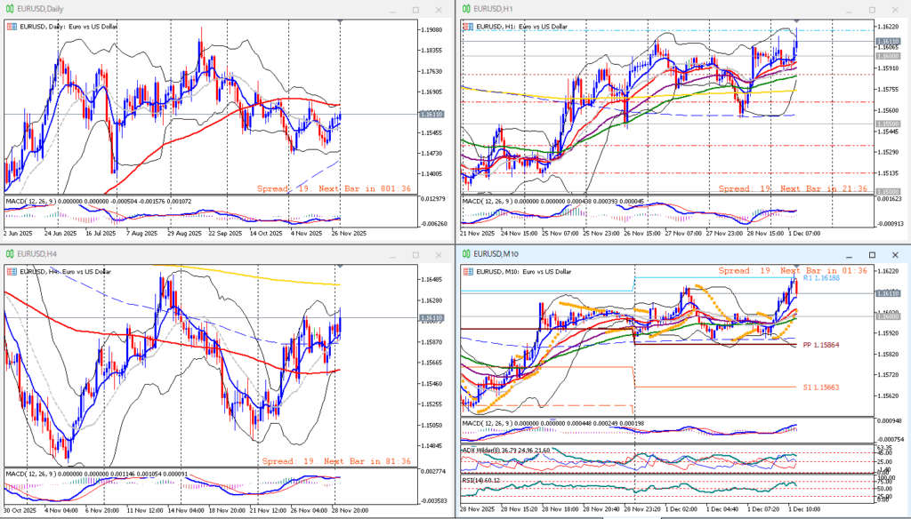Maximize the EURUSD,M10 chart window

(x=871, y=253)
